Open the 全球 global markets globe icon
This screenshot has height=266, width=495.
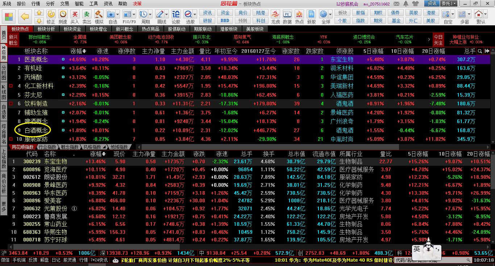[323, 14]
